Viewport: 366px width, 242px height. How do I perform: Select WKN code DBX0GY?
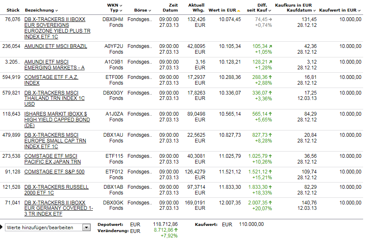113,93
